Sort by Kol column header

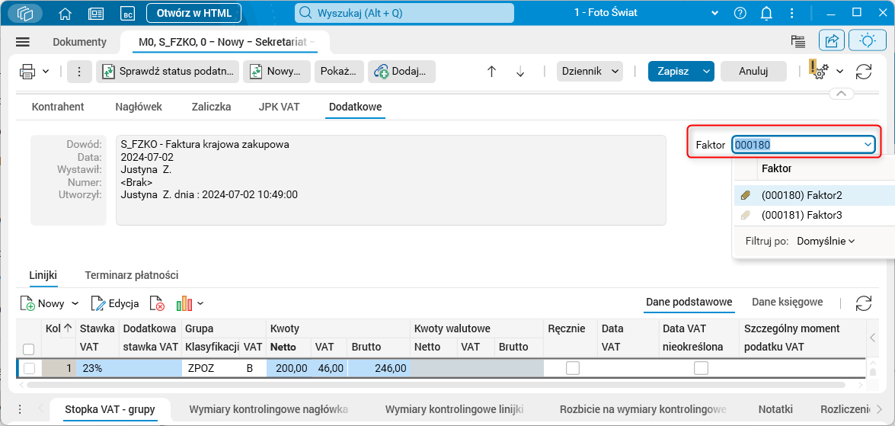click(58, 328)
